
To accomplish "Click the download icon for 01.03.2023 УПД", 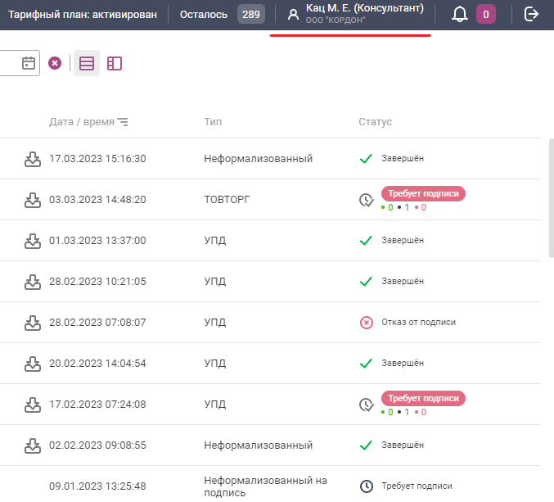I will click(33, 241).
